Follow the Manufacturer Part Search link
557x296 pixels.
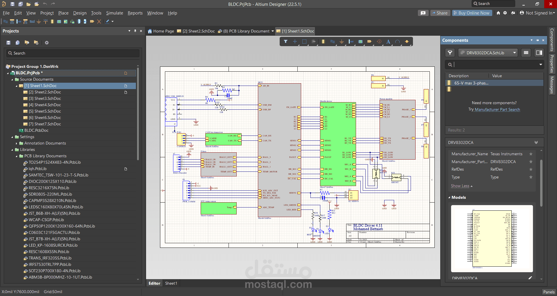497,110
